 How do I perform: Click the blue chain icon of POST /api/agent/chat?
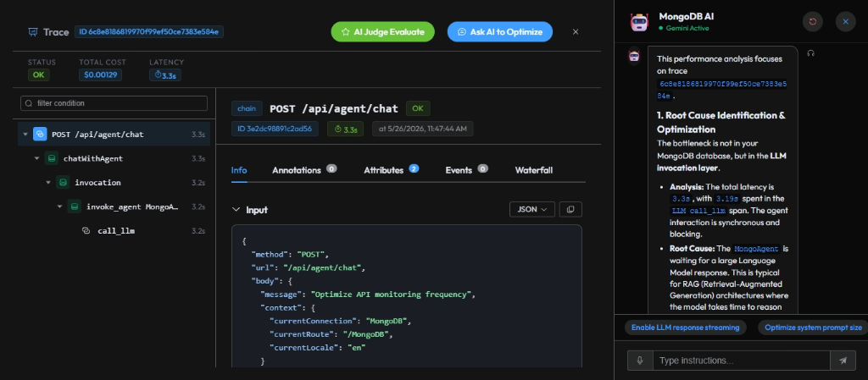40,135
